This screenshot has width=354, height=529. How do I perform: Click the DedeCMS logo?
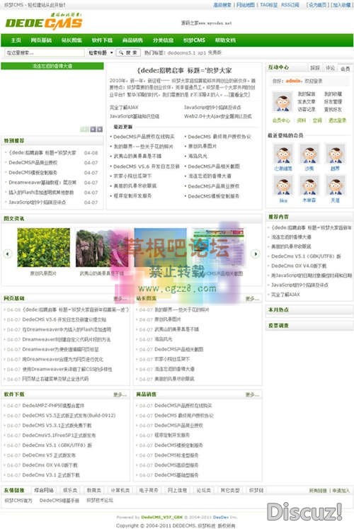click(44, 21)
